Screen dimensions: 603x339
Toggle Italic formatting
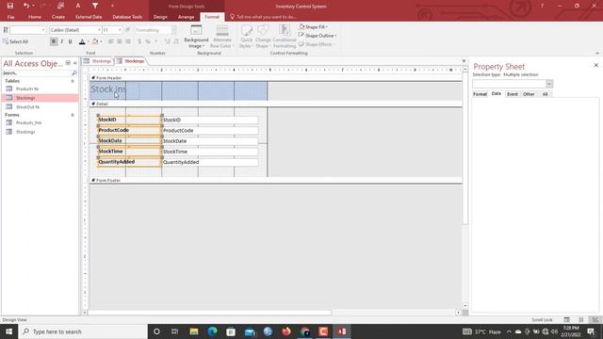click(x=62, y=41)
